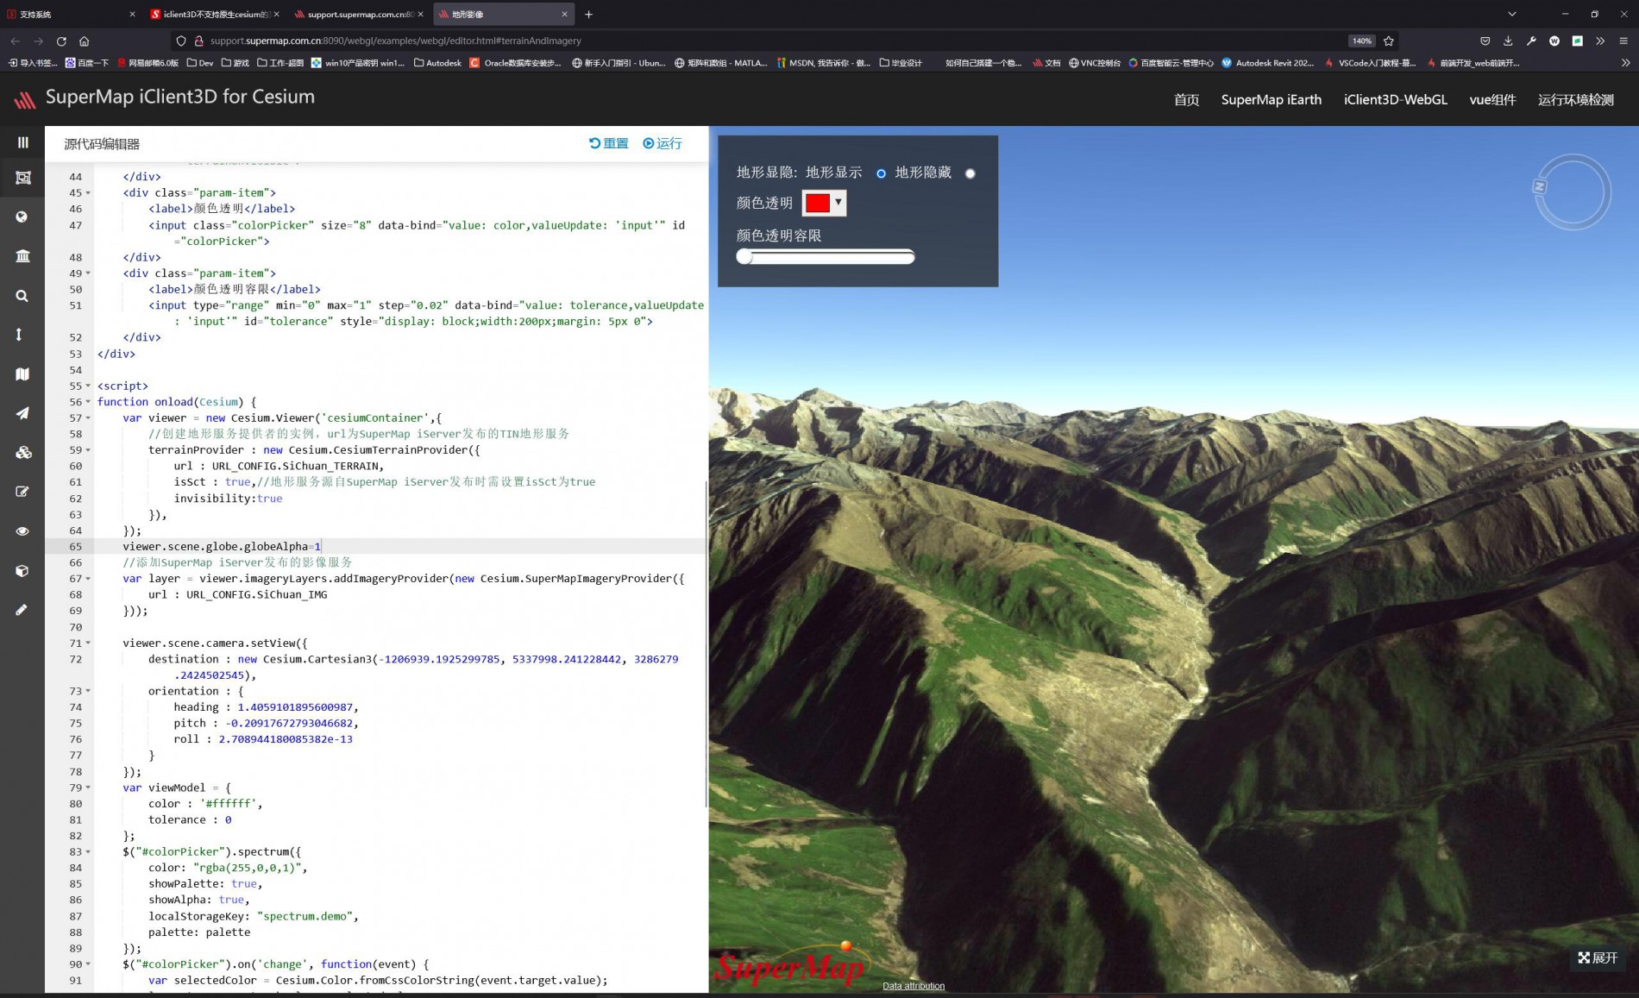
Task: Open the Data attribution link
Action: pyautogui.click(x=914, y=986)
